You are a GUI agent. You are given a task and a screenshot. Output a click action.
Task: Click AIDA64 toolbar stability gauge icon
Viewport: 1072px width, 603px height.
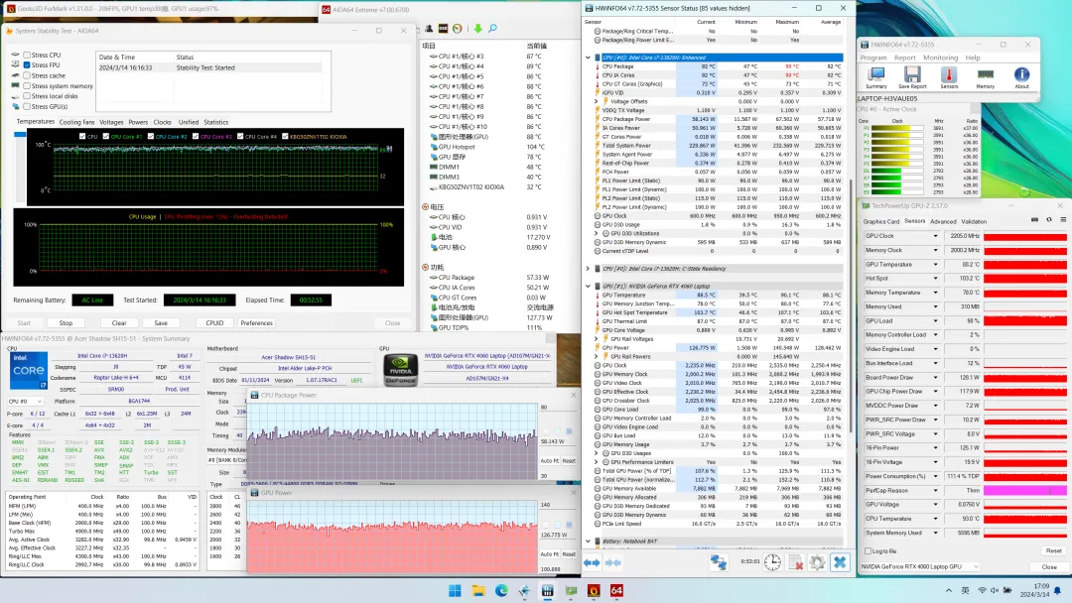458,29
